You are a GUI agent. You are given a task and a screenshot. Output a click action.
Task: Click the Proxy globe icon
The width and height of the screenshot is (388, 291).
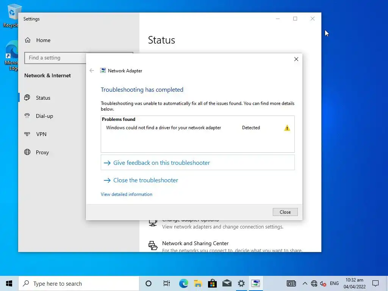pyautogui.click(x=27, y=152)
